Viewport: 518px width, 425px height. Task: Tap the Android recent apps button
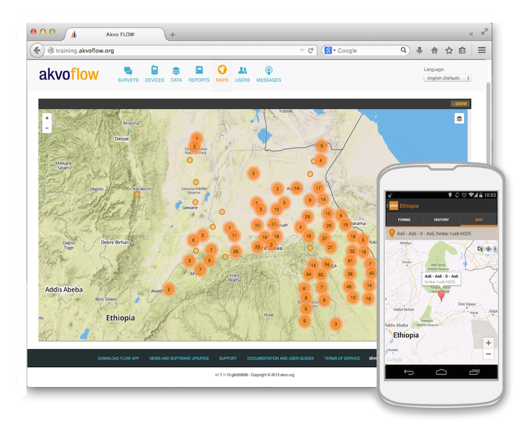click(x=474, y=372)
